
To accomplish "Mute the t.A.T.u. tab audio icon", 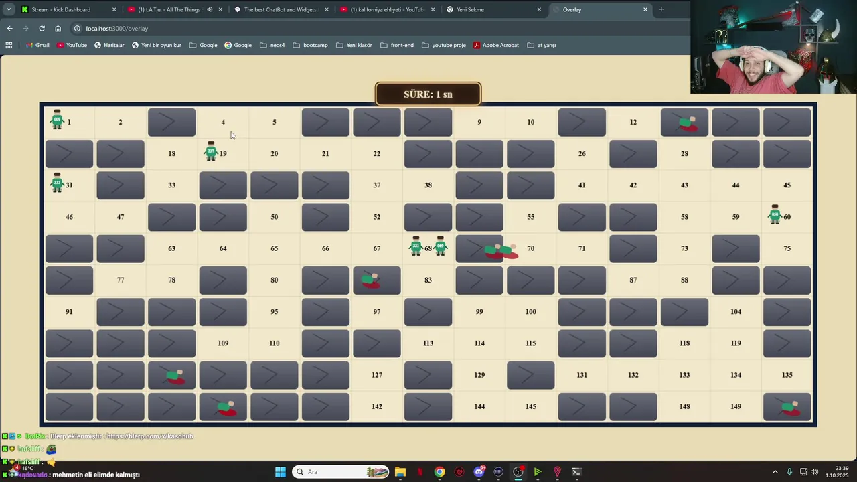I will 210,9.
